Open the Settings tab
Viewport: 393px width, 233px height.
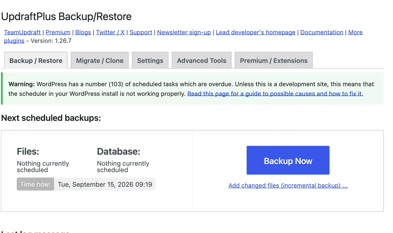coord(150,61)
